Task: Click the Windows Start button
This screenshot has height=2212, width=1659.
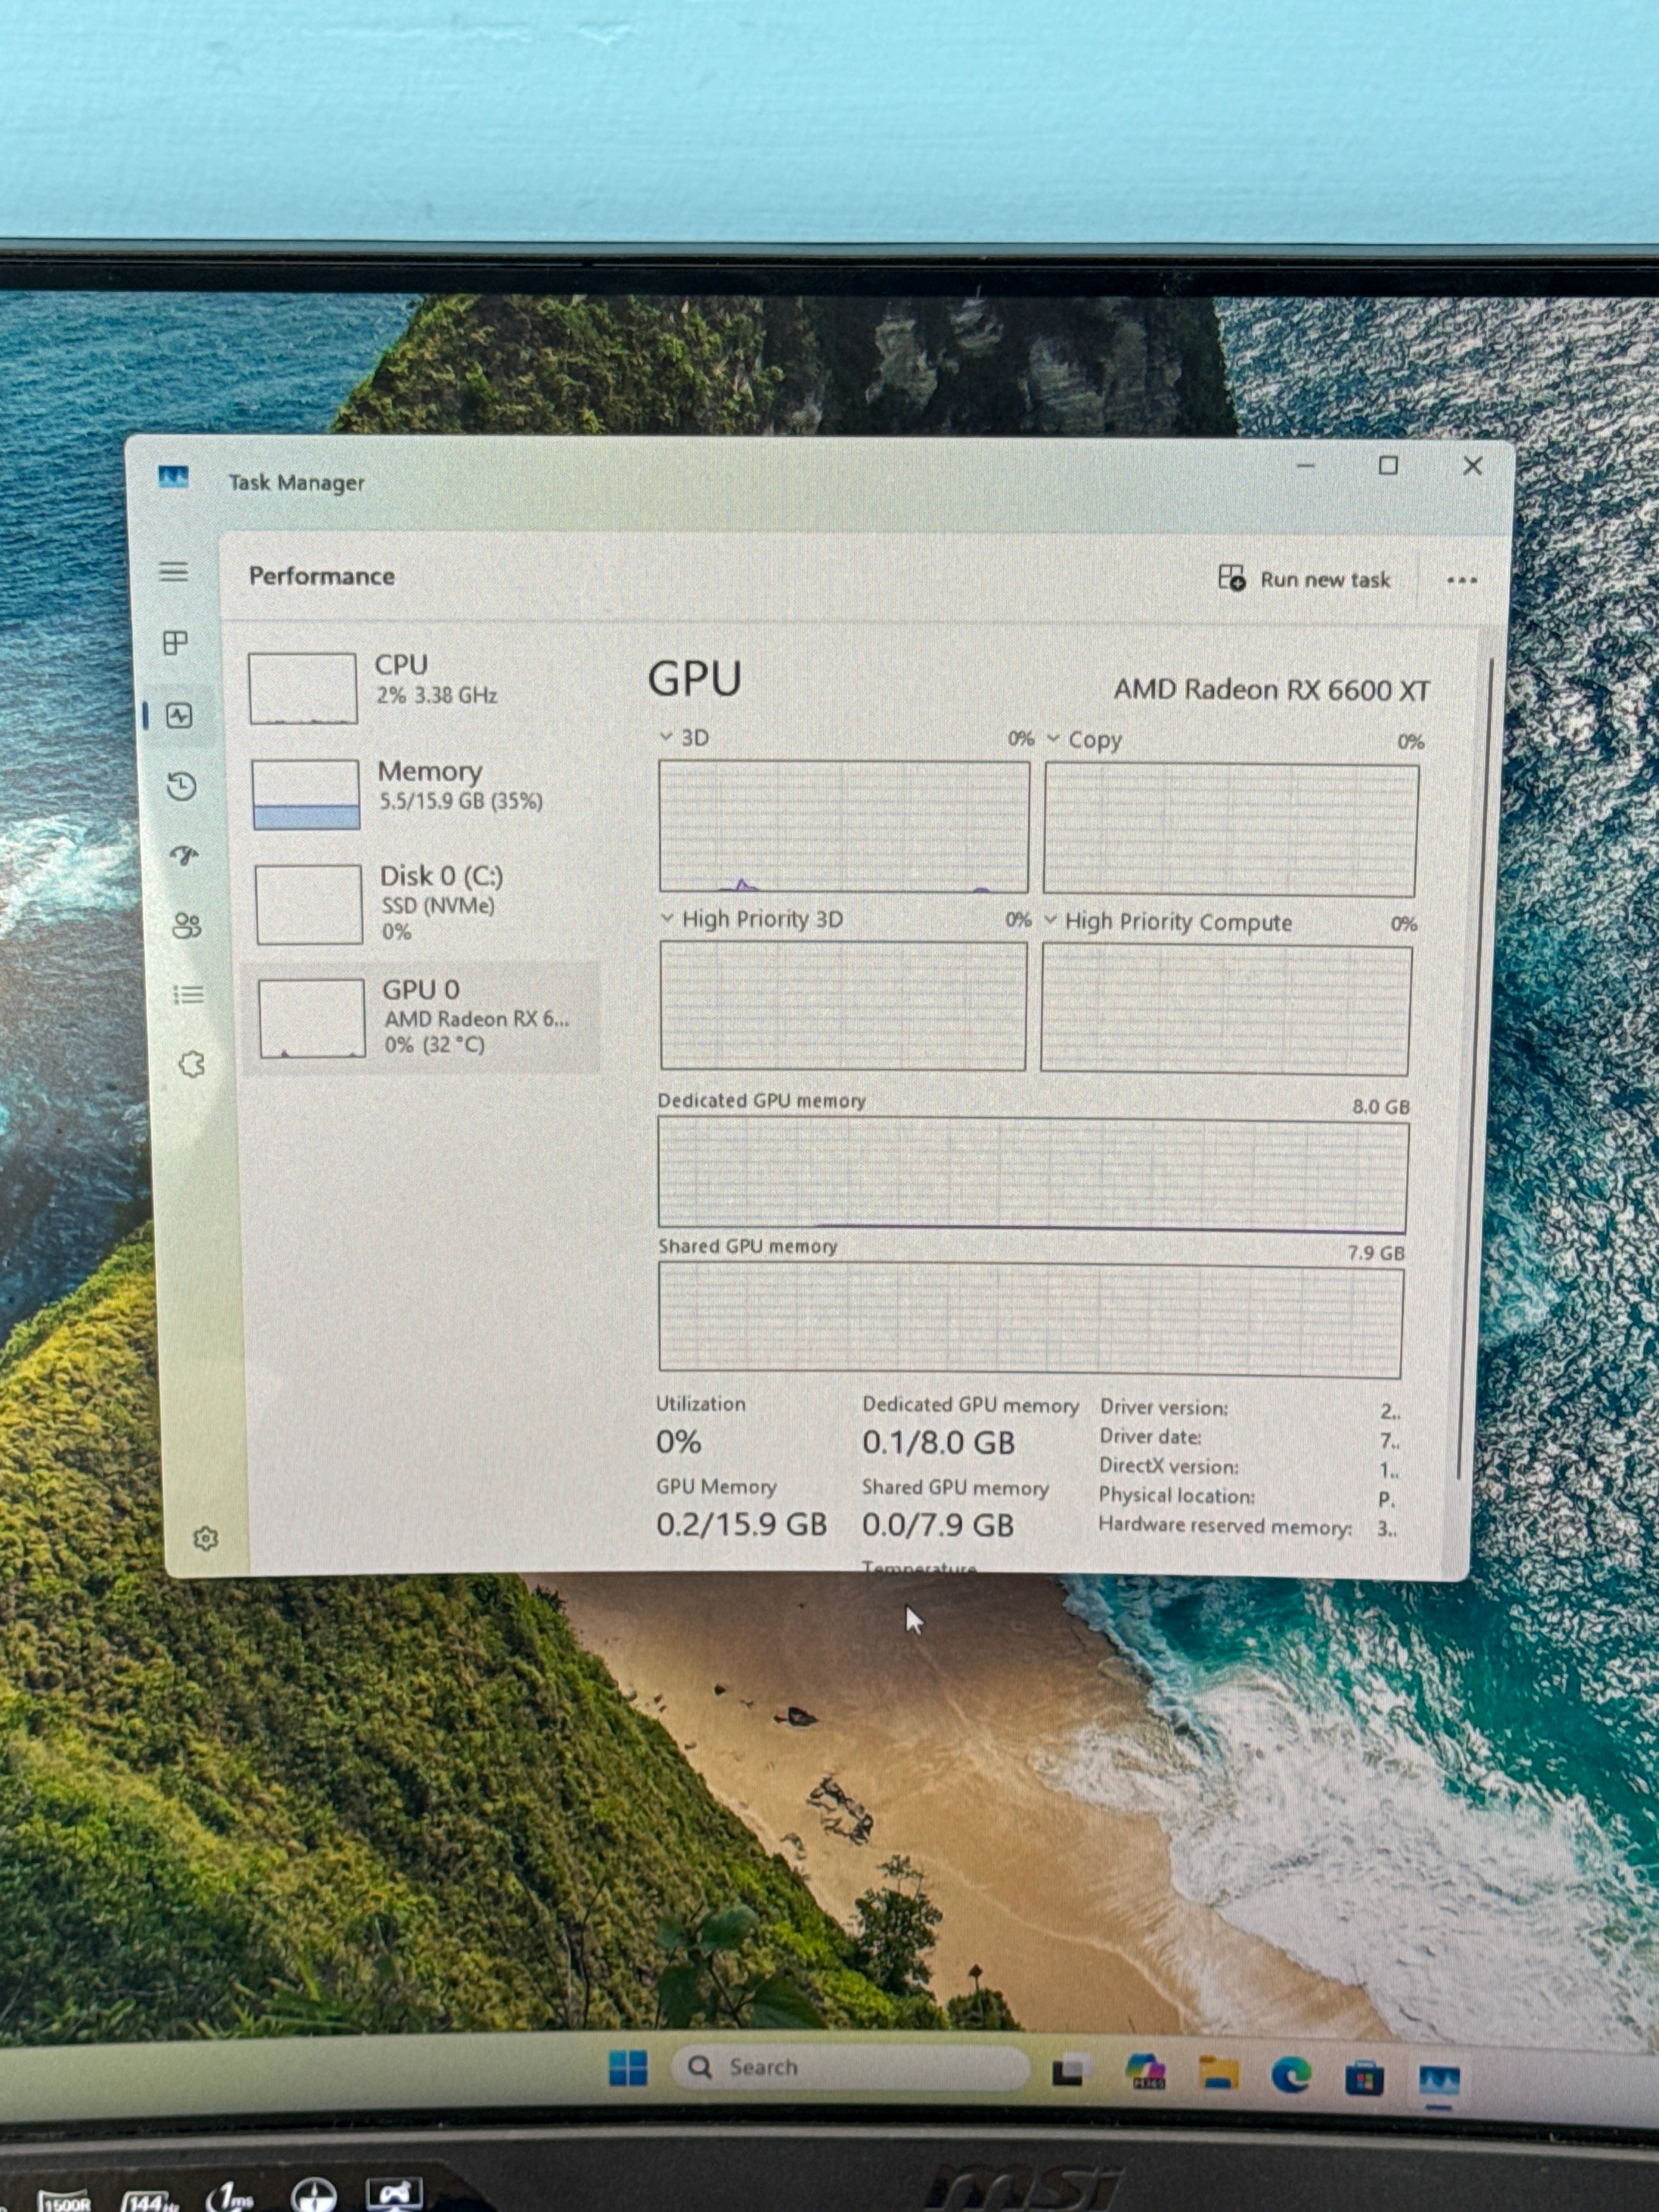Action: 628,2067
